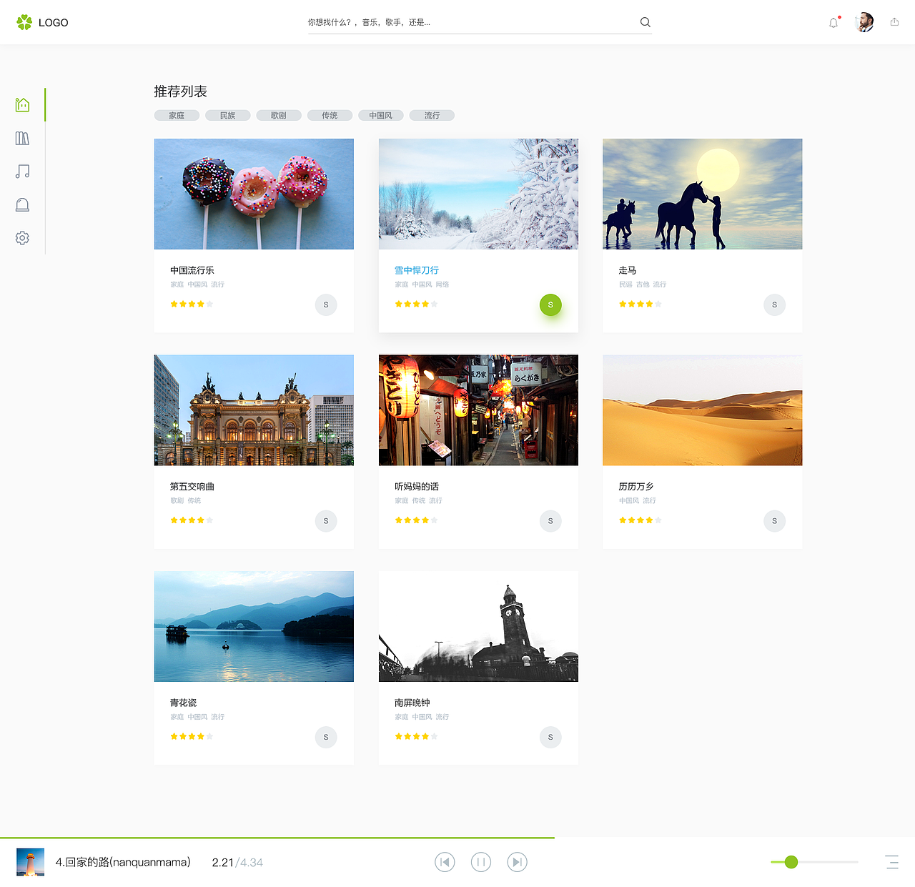This screenshot has width=915, height=887.
Task: Toggle the S button on 中国流行乐 card
Action: coord(326,304)
